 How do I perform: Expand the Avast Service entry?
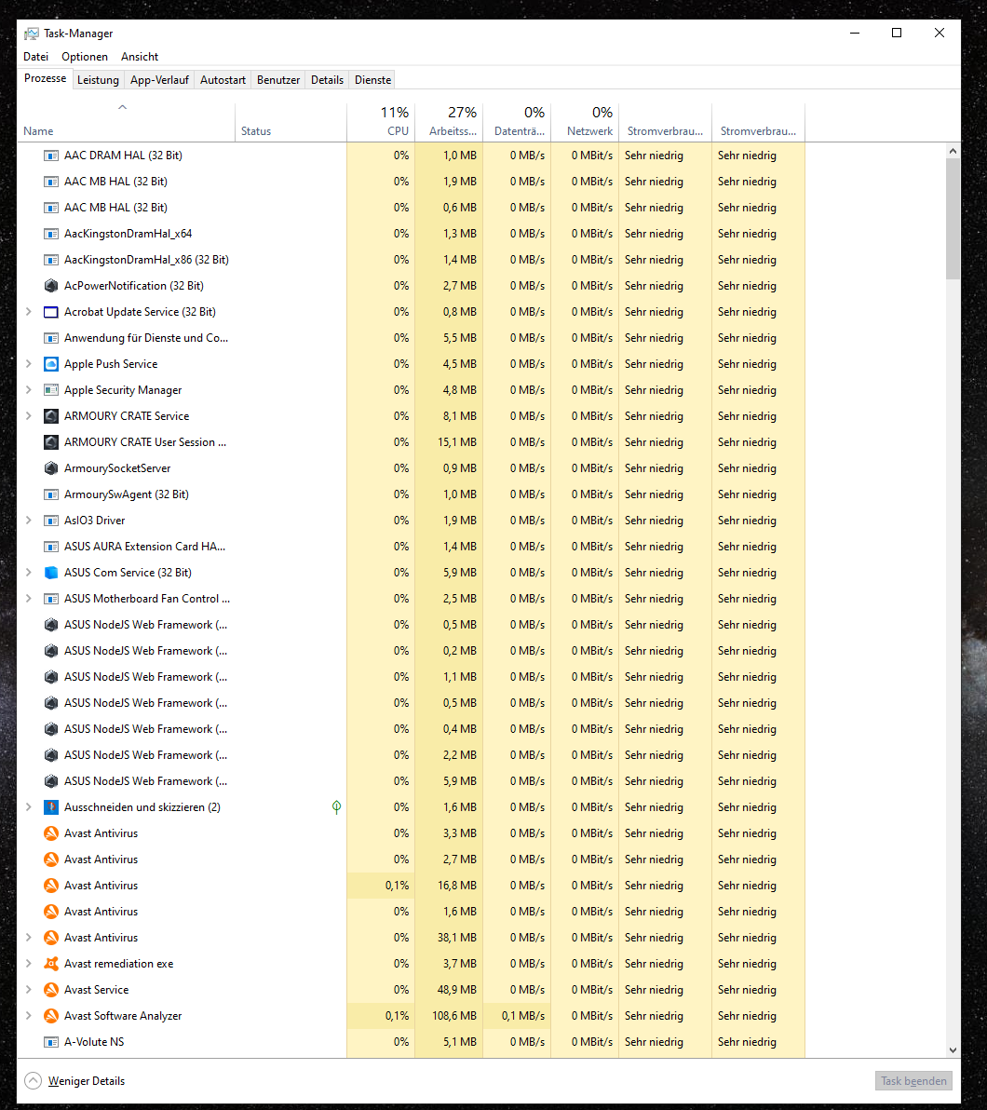point(28,990)
